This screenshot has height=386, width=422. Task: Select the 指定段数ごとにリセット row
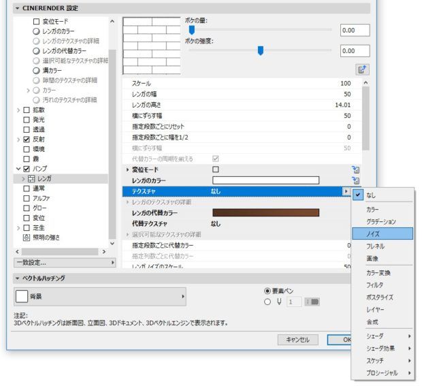click(242, 127)
